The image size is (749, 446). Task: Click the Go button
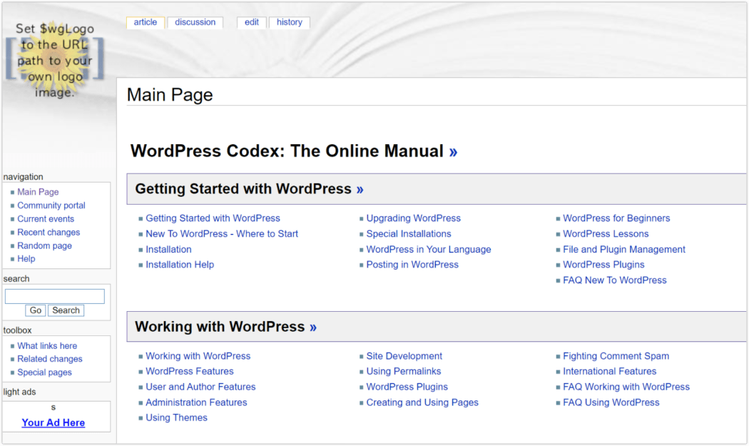pyautogui.click(x=36, y=310)
